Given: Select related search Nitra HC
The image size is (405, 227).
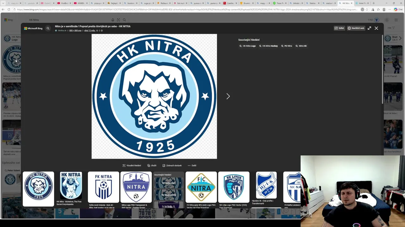Looking at the screenshot, I should pos(301,46).
